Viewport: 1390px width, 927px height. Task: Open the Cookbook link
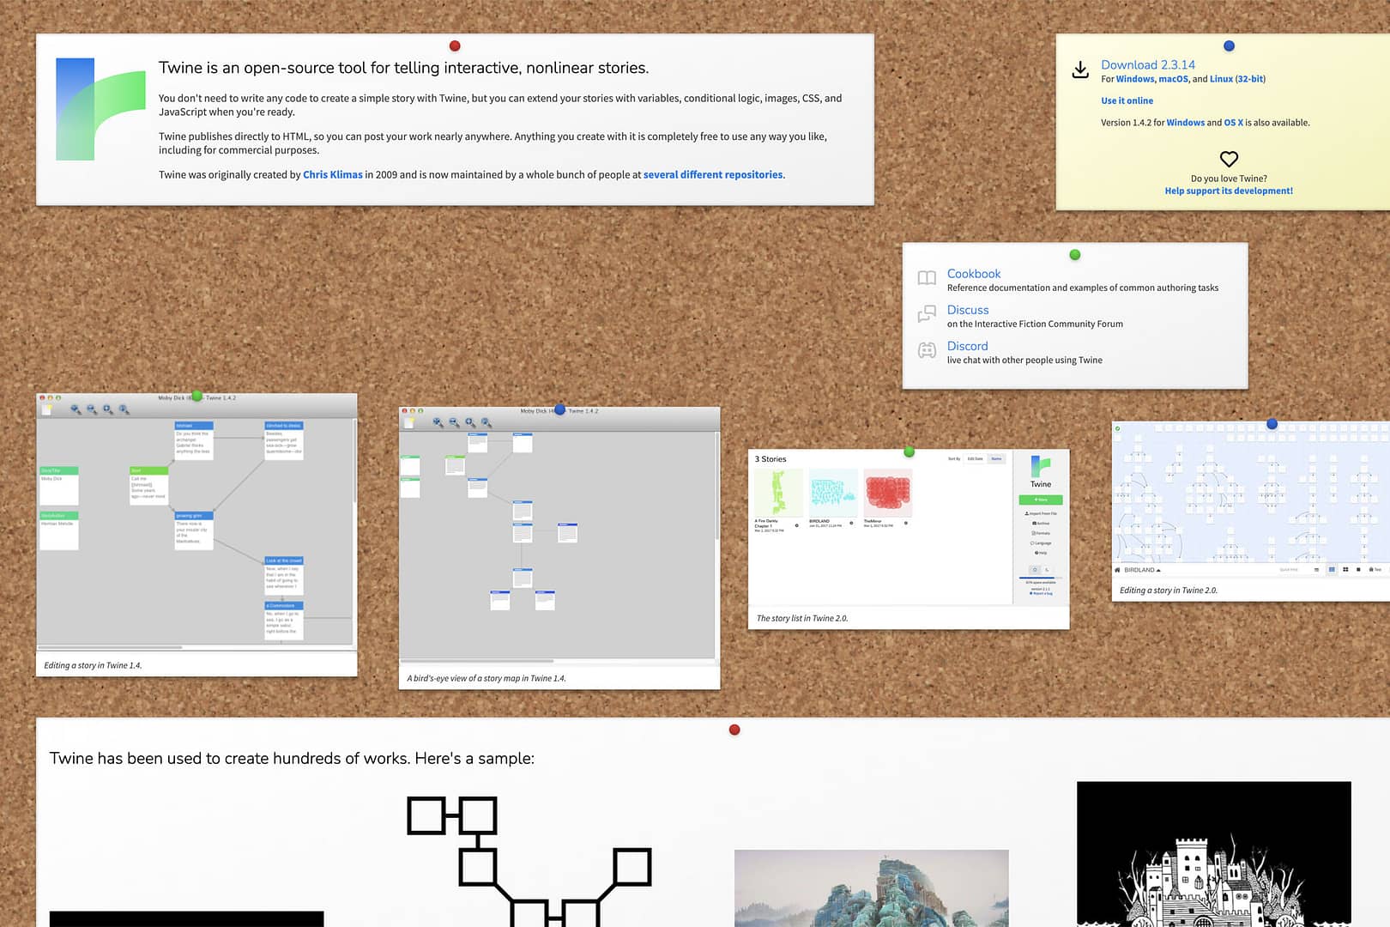click(974, 274)
